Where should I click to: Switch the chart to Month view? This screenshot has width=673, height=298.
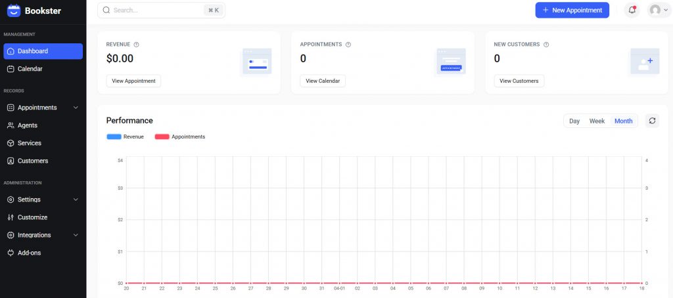(623, 121)
